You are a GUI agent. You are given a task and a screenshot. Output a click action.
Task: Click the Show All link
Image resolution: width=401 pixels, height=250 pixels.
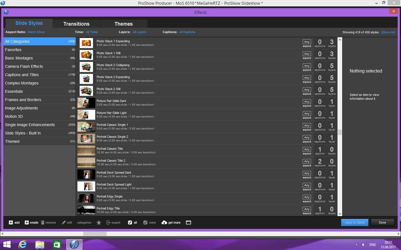pos(388,32)
